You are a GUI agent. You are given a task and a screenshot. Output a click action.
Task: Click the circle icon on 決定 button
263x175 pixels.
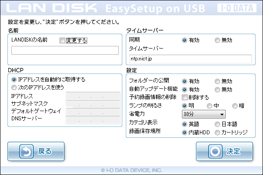[x=215, y=152]
